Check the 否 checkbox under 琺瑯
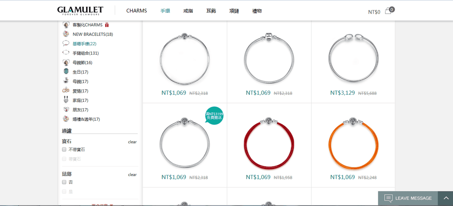Viewport: 453px width, 206px height. pyautogui.click(x=64, y=182)
